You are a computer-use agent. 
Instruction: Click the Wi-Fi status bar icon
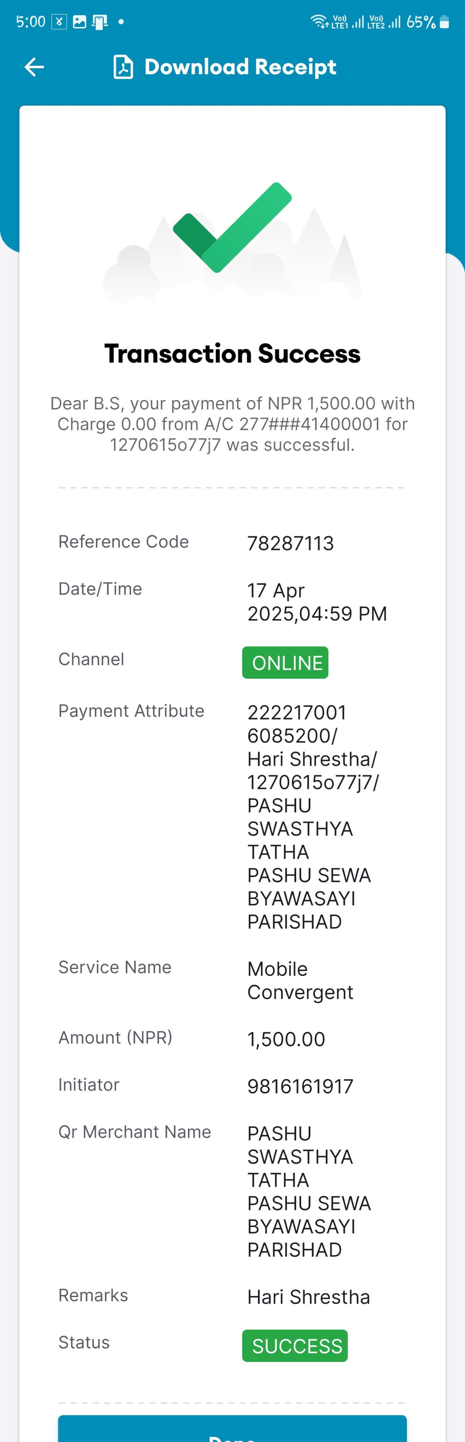coord(320,22)
